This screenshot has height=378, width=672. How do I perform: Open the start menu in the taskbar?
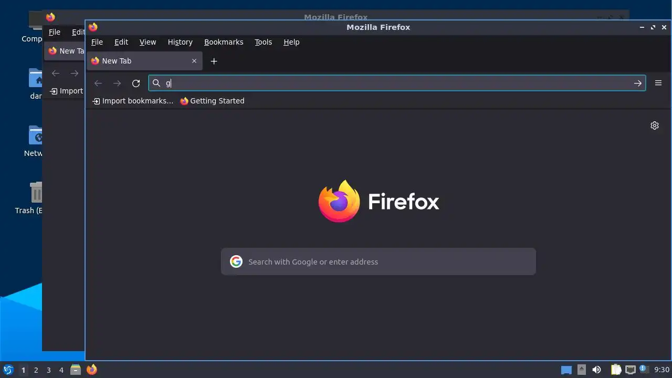point(8,370)
